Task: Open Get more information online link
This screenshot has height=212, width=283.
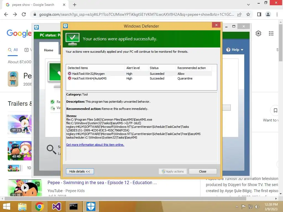Action: pos(95,145)
